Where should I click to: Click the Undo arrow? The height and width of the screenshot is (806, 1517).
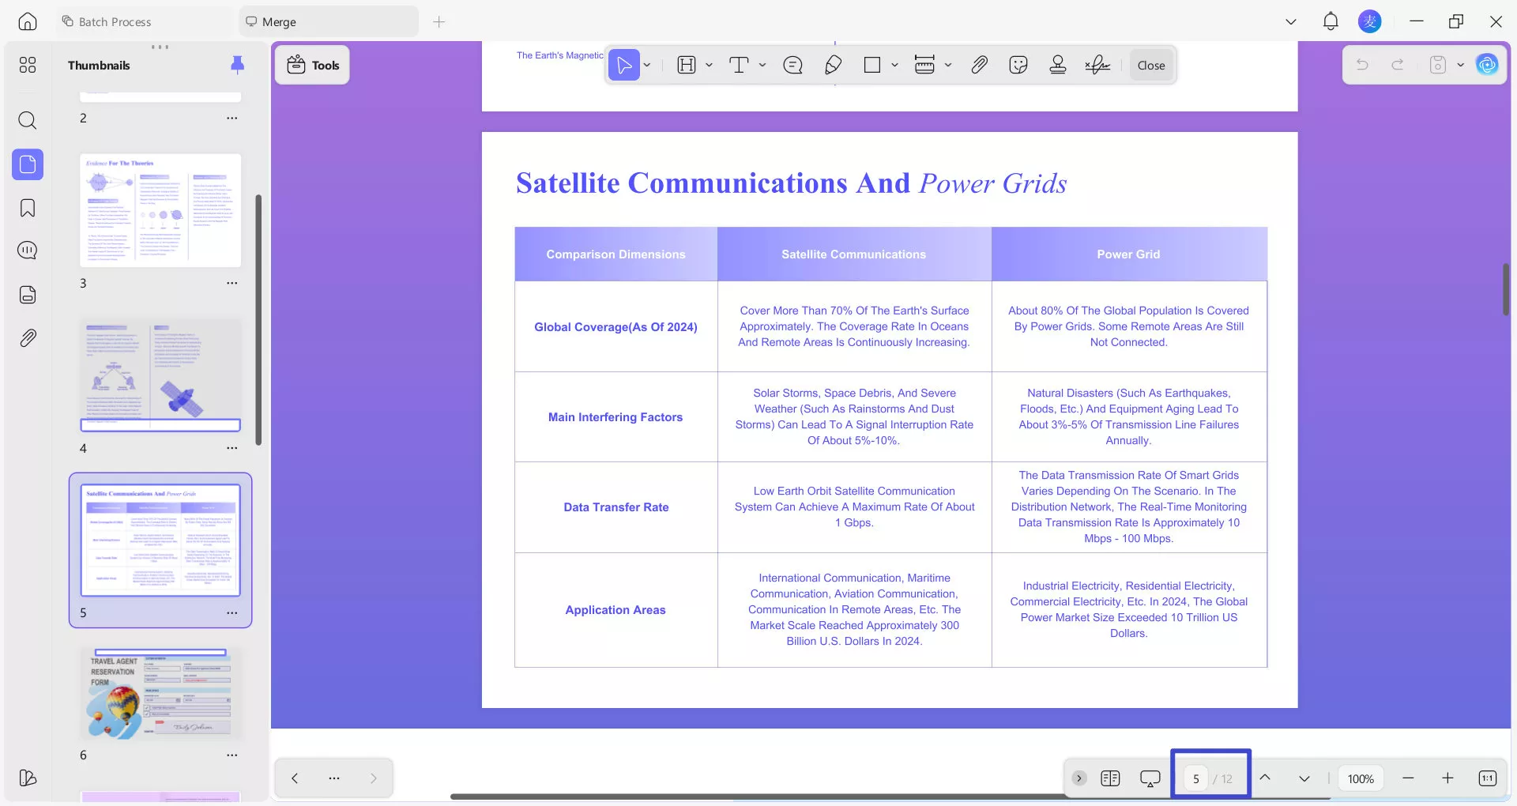[1362, 65]
